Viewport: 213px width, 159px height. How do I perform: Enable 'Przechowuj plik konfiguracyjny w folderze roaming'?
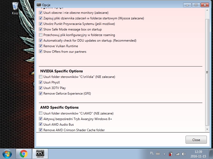(x=41, y=35)
